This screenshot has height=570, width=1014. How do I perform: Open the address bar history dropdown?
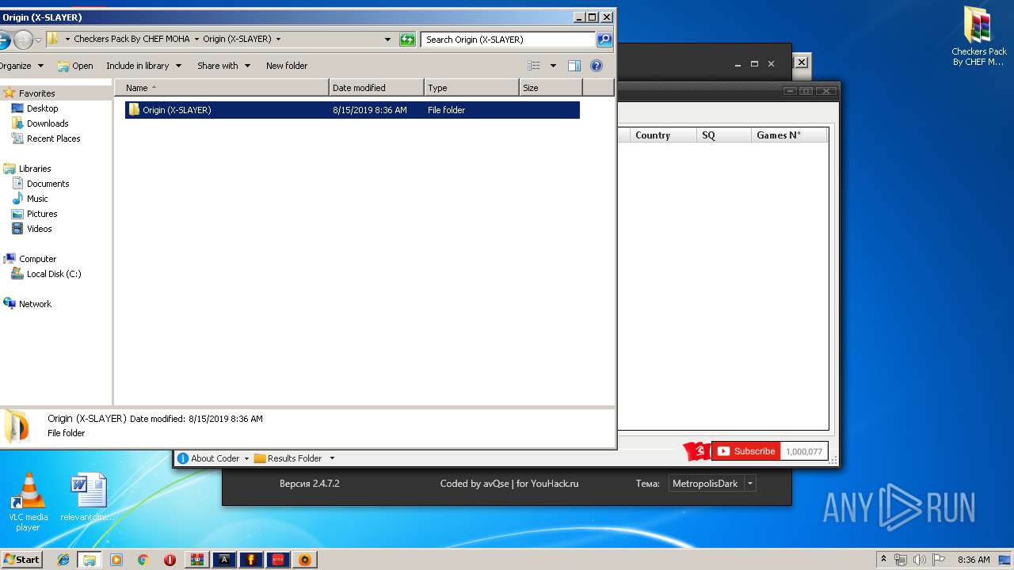(x=387, y=39)
